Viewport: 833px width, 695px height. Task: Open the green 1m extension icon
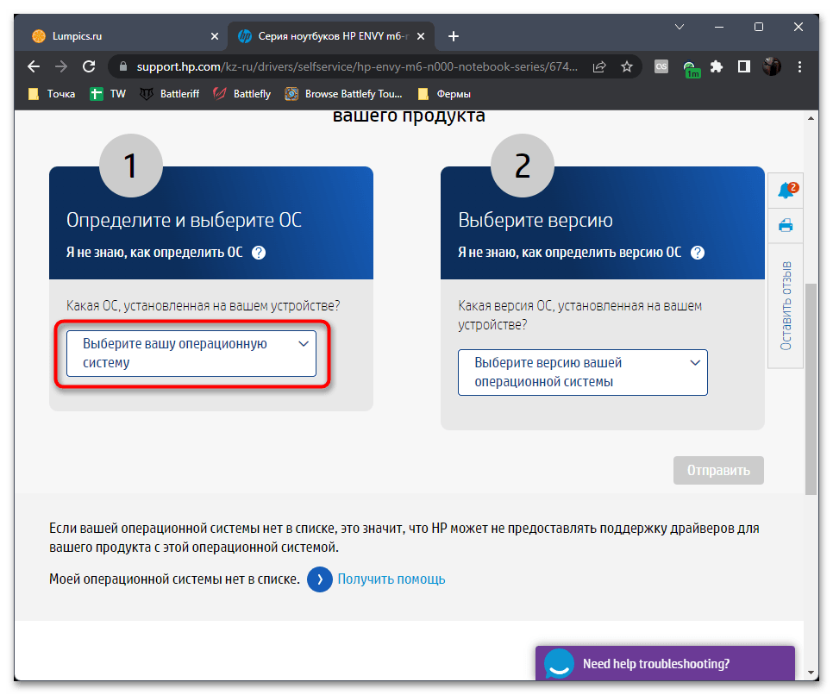pyautogui.click(x=691, y=68)
